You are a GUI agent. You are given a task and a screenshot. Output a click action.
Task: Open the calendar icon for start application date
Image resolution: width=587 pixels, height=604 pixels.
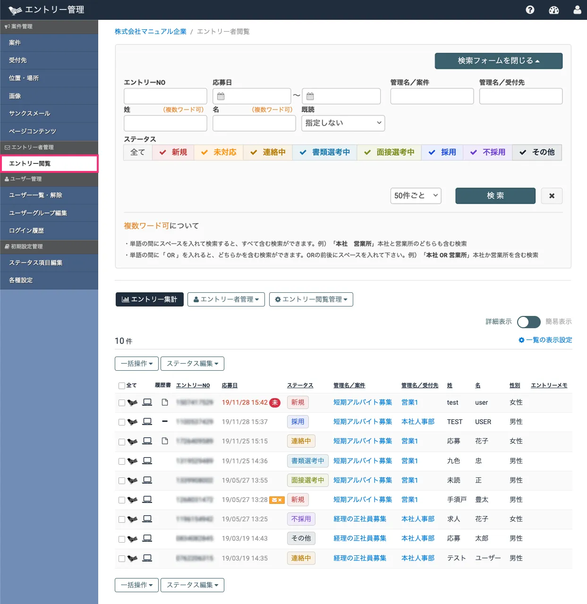click(x=221, y=96)
